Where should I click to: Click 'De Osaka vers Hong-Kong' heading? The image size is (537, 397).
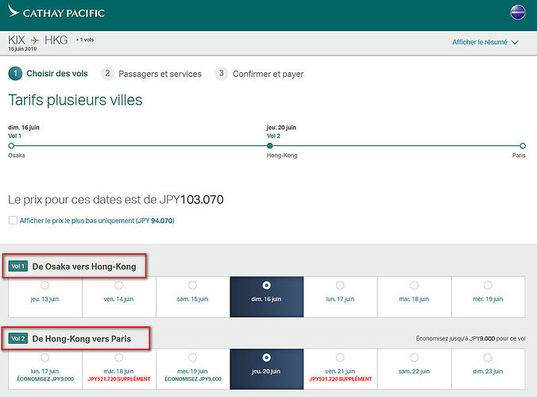click(84, 267)
